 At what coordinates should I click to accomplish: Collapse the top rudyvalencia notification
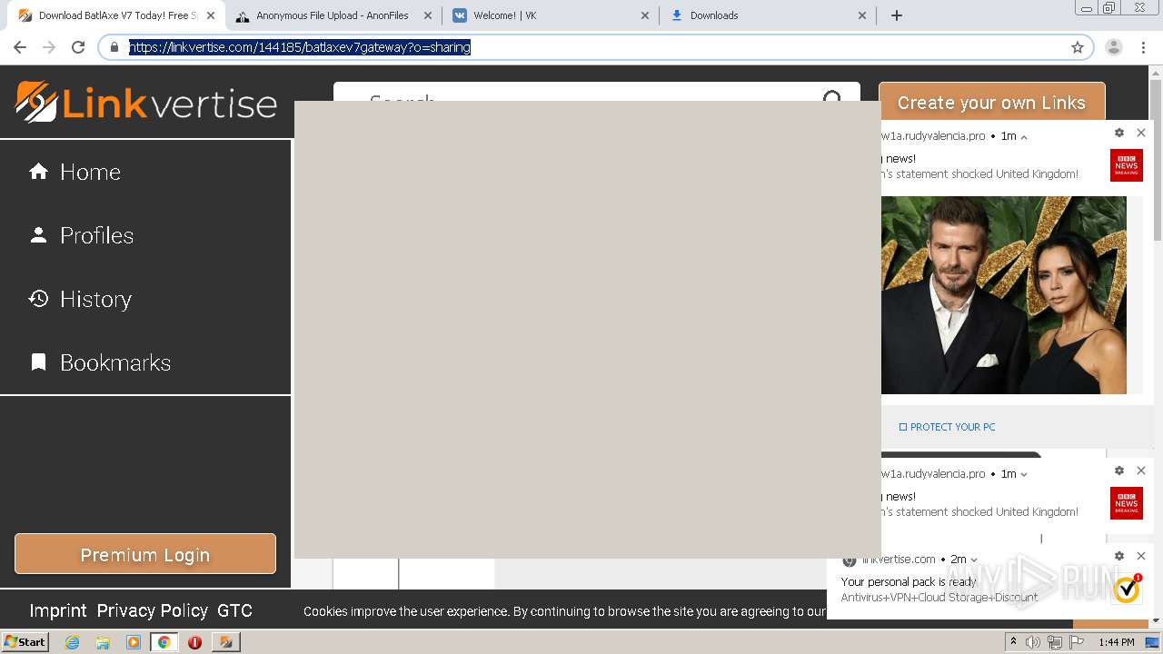point(1024,137)
